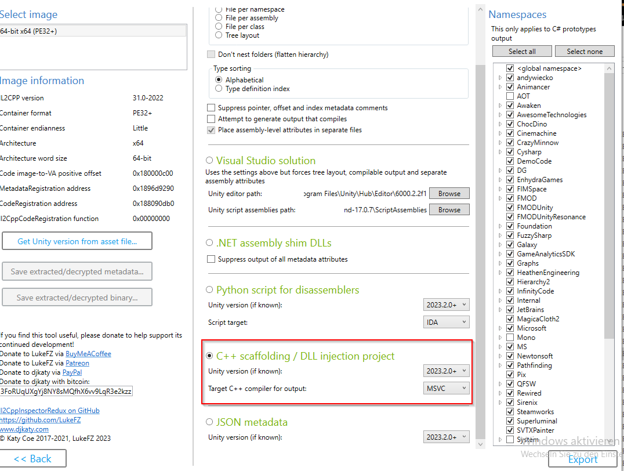Uncheck the AOT namespace checkbox

(510, 96)
